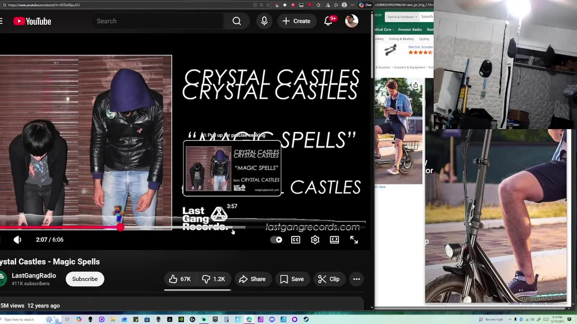
Task: Open the Electric Scooter product link
Action: pos(421,47)
